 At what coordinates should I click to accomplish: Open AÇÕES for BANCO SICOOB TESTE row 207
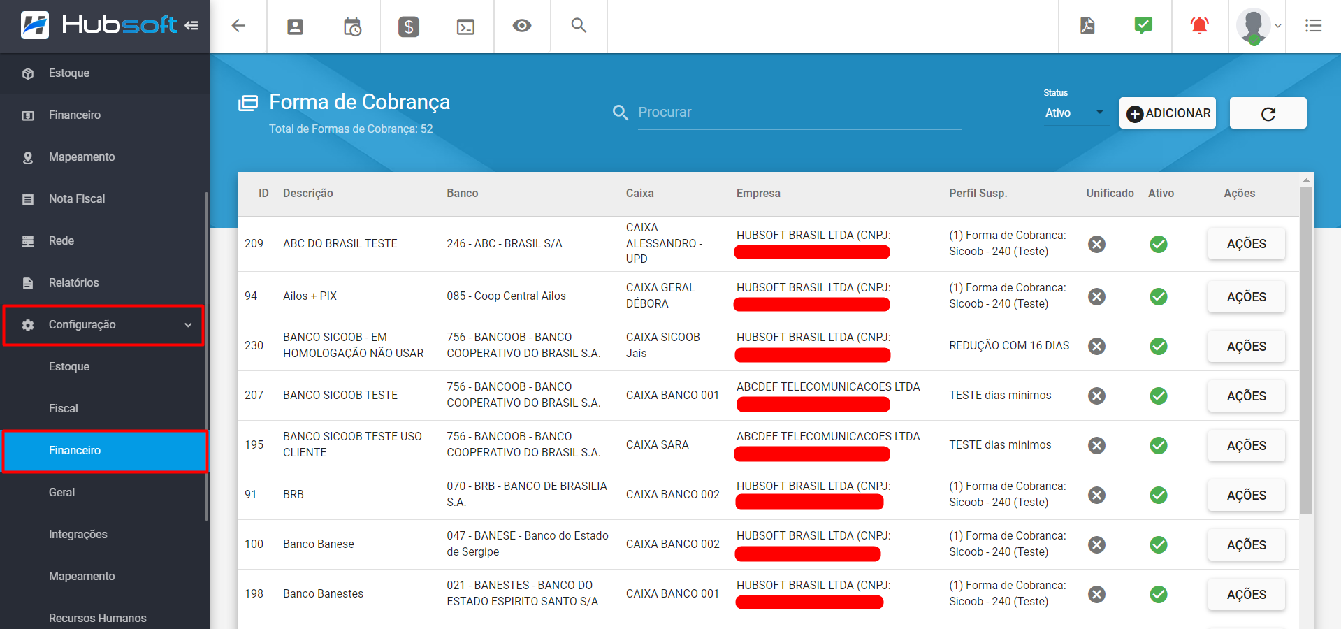[x=1247, y=396]
